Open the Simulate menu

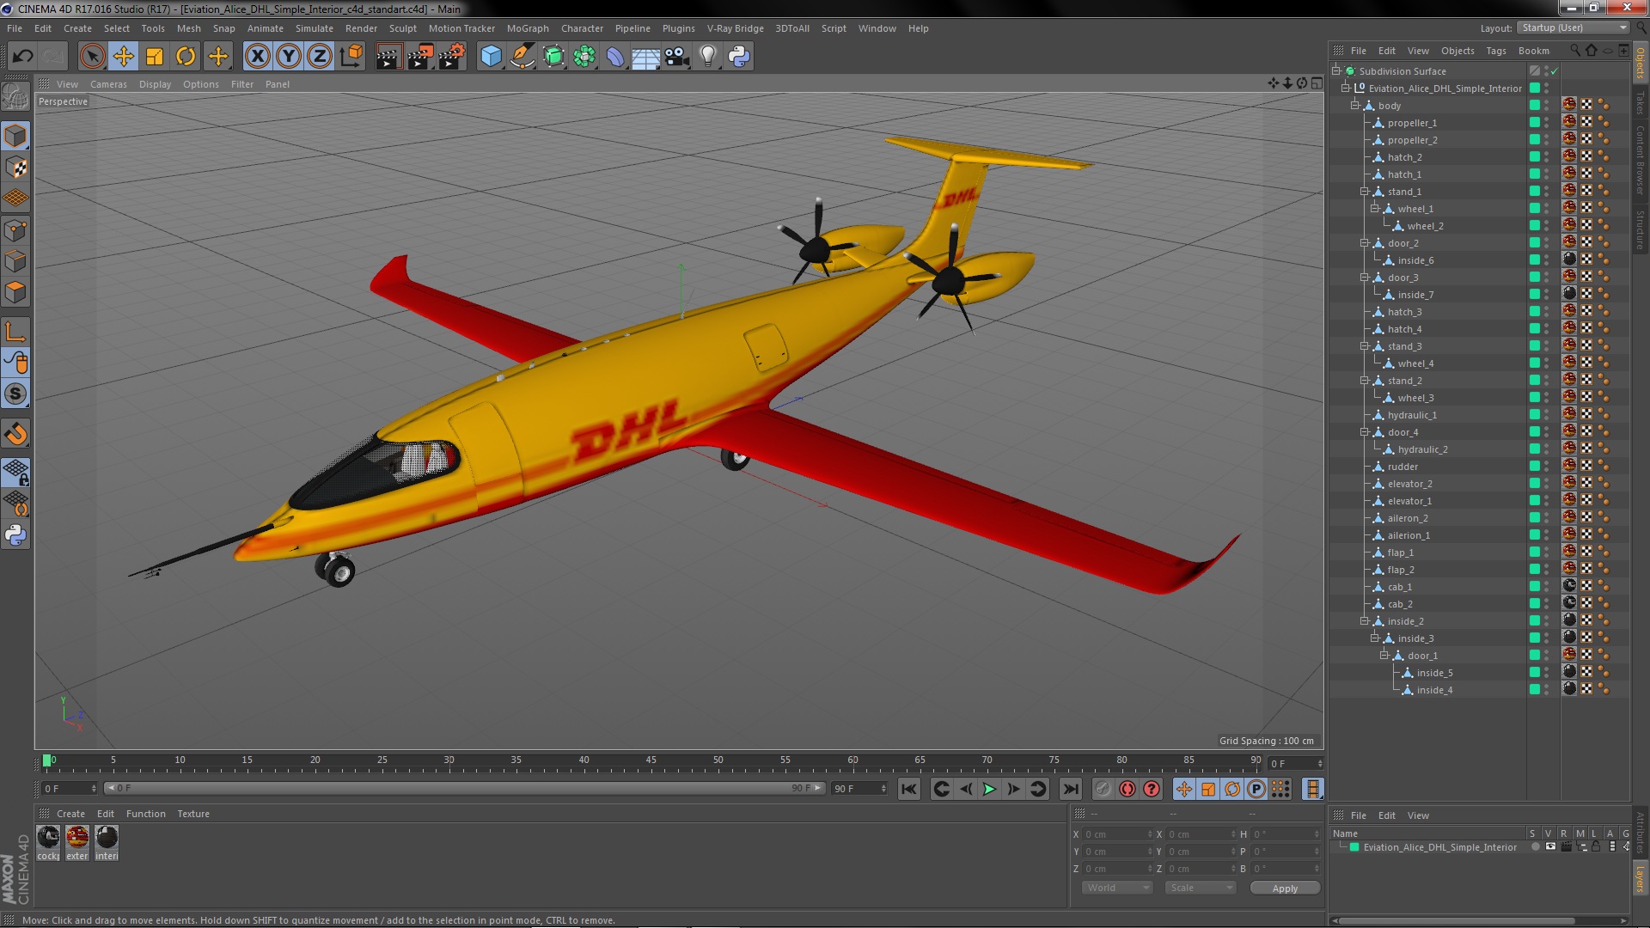(315, 28)
